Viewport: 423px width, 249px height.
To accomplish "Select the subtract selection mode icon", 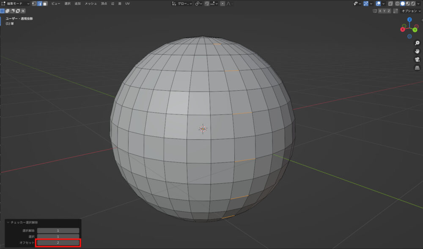I will (x=13, y=11).
